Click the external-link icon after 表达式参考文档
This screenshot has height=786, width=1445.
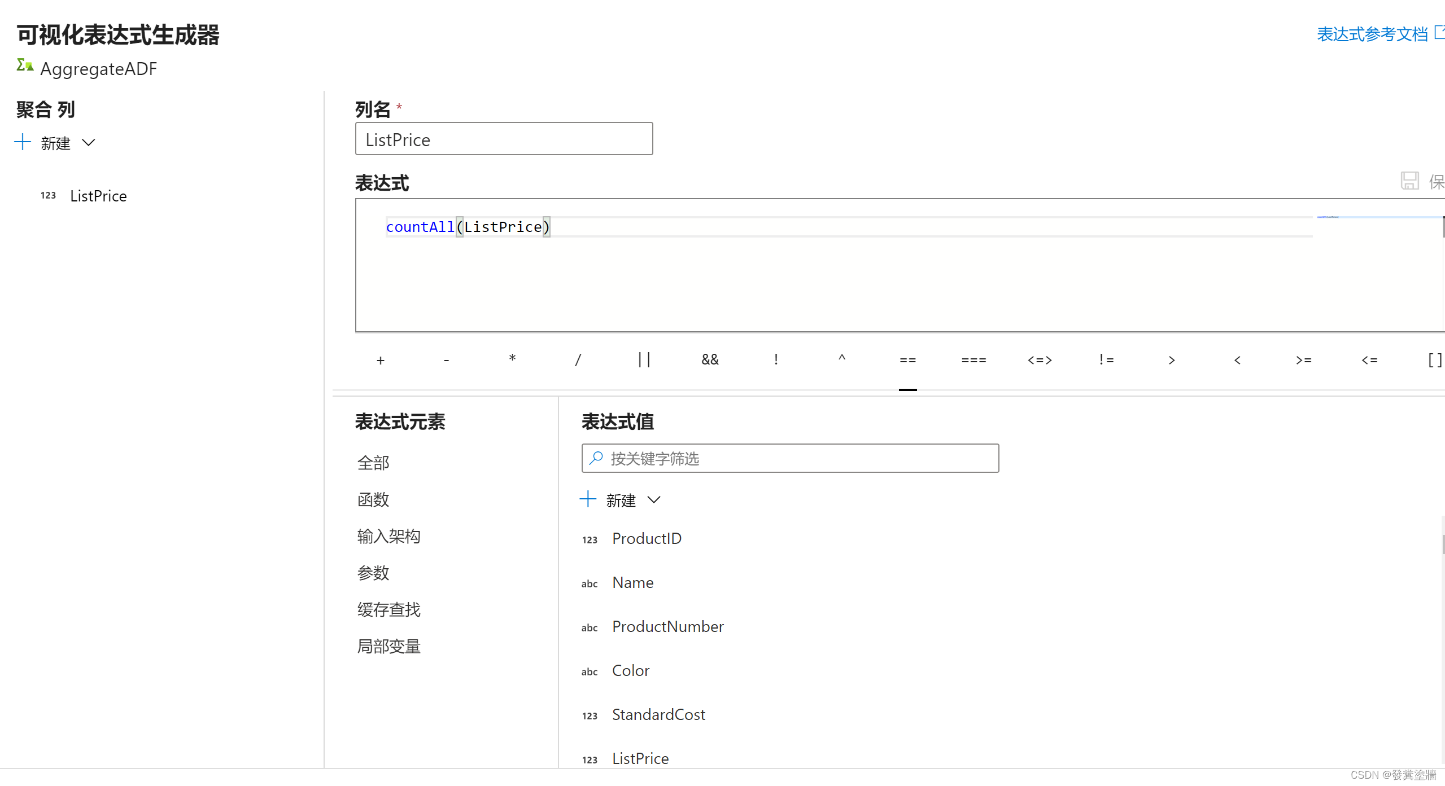point(1438,32)
